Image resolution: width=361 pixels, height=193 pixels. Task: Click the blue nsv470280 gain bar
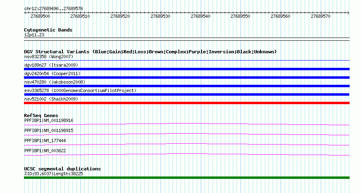pyautogui.click(x=187, y=86)
